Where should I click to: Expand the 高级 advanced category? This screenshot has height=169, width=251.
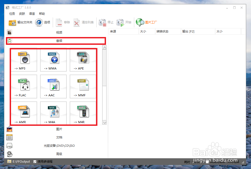click(59, 154)
